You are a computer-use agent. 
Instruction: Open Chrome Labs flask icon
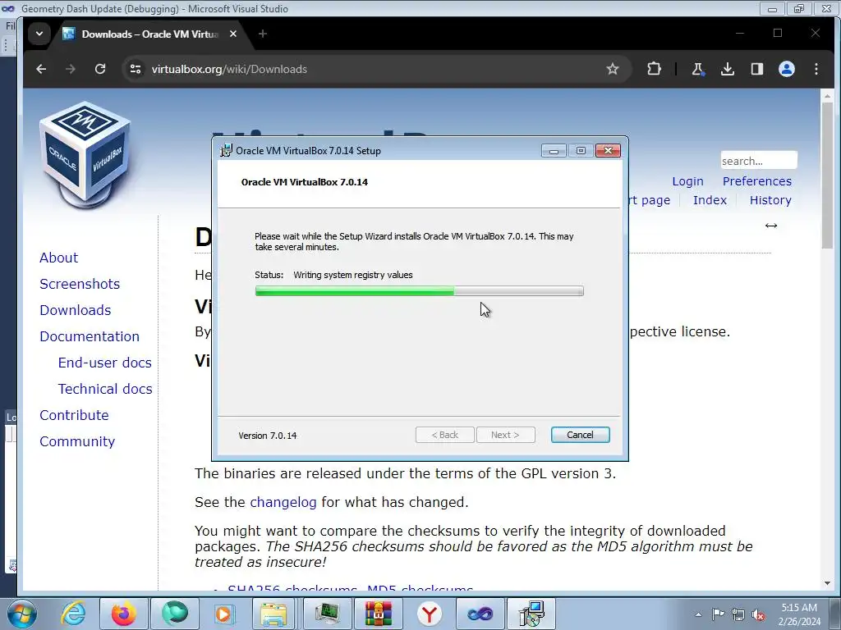click(698, 69)
